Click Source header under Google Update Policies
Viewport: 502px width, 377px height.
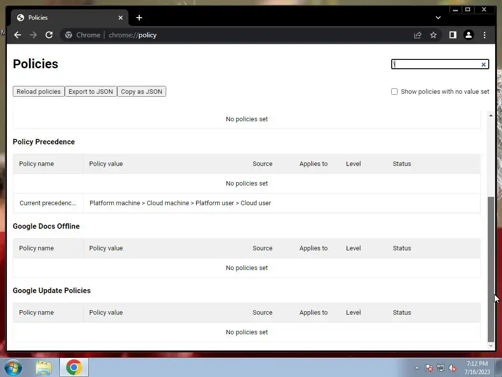[x=263, y=313]
